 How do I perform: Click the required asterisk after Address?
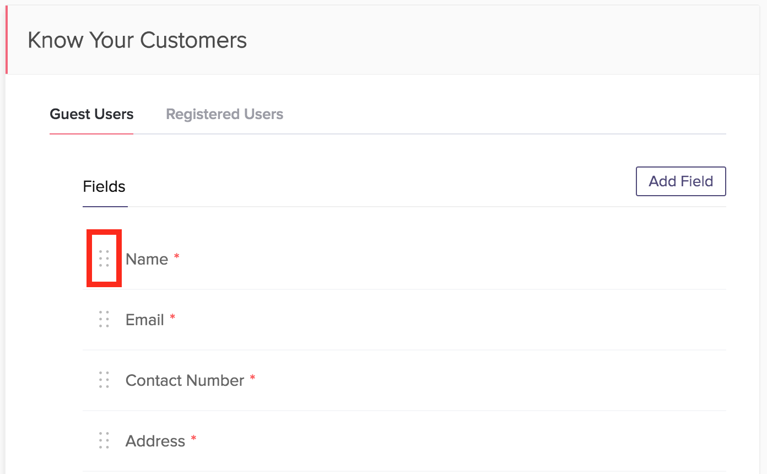tap(193, 439)
